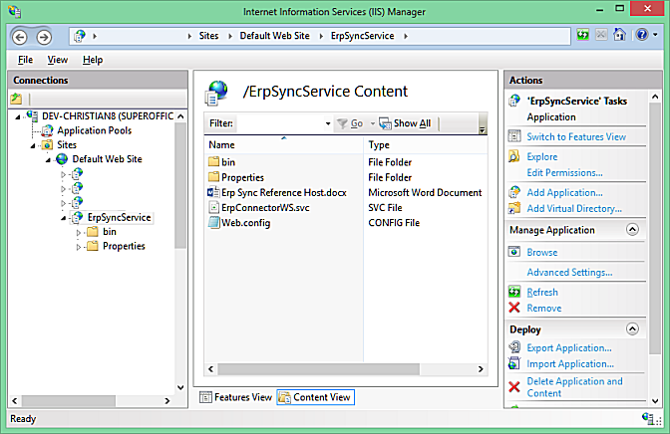Open the View menu

tap(57, 60)
